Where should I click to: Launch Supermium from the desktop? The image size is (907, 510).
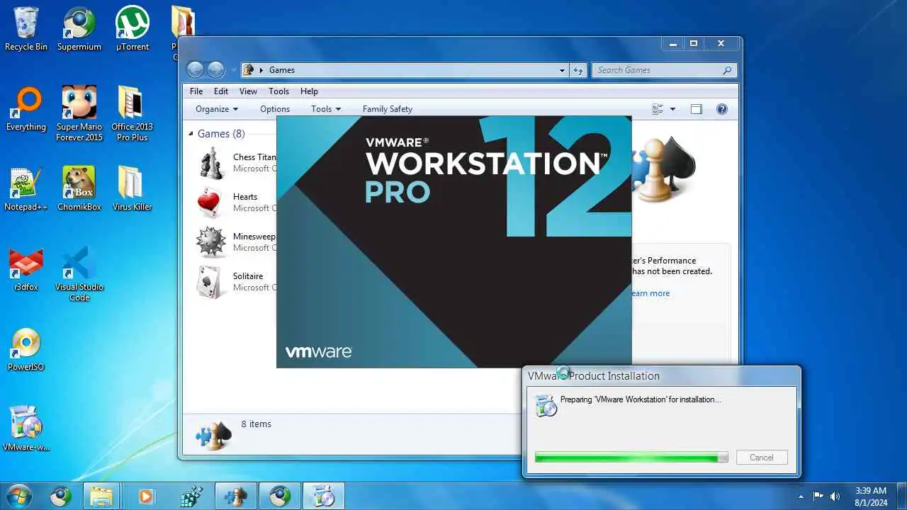coord(79,29)
